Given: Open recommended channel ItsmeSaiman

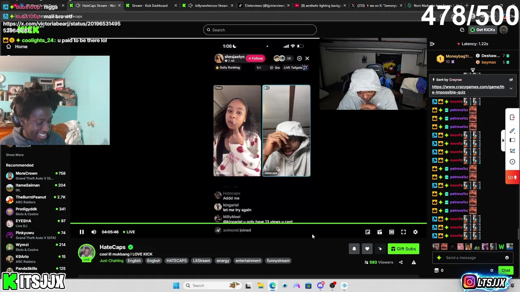Looking at the screenshot, I should [x=36, y=187].
